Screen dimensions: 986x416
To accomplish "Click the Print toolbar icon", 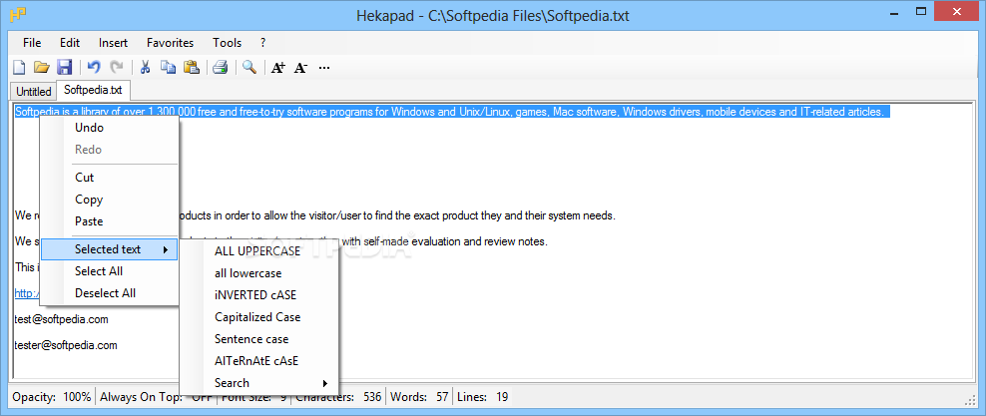I will (x=220, y=67).
